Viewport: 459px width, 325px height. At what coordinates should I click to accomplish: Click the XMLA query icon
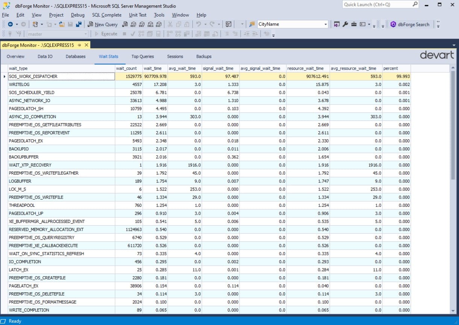point(150,24)
